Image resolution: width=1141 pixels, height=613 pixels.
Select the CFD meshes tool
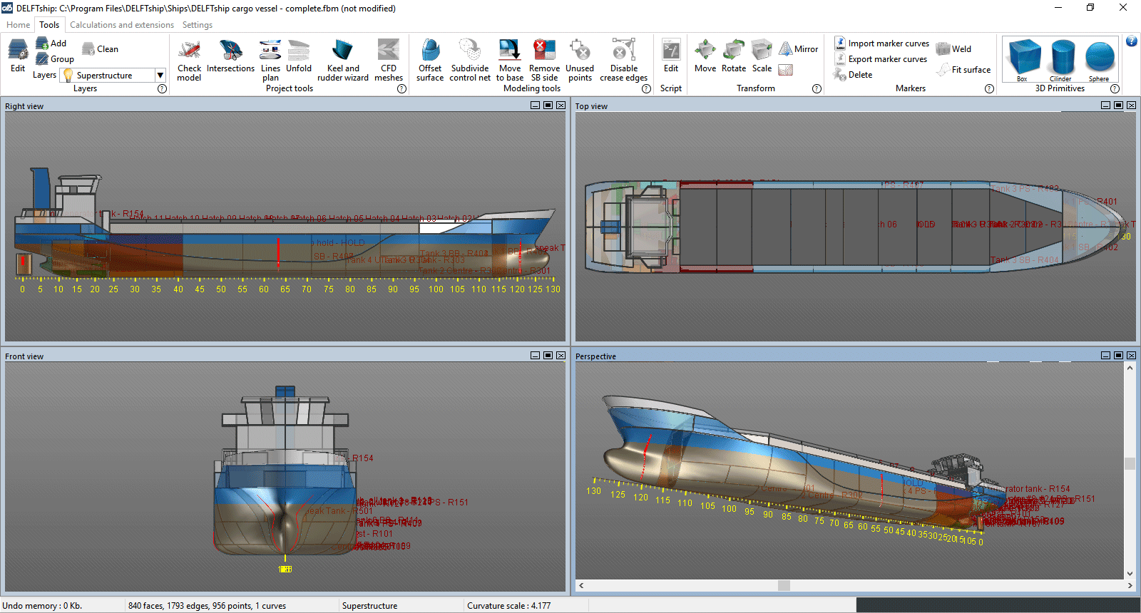[388, 59]
